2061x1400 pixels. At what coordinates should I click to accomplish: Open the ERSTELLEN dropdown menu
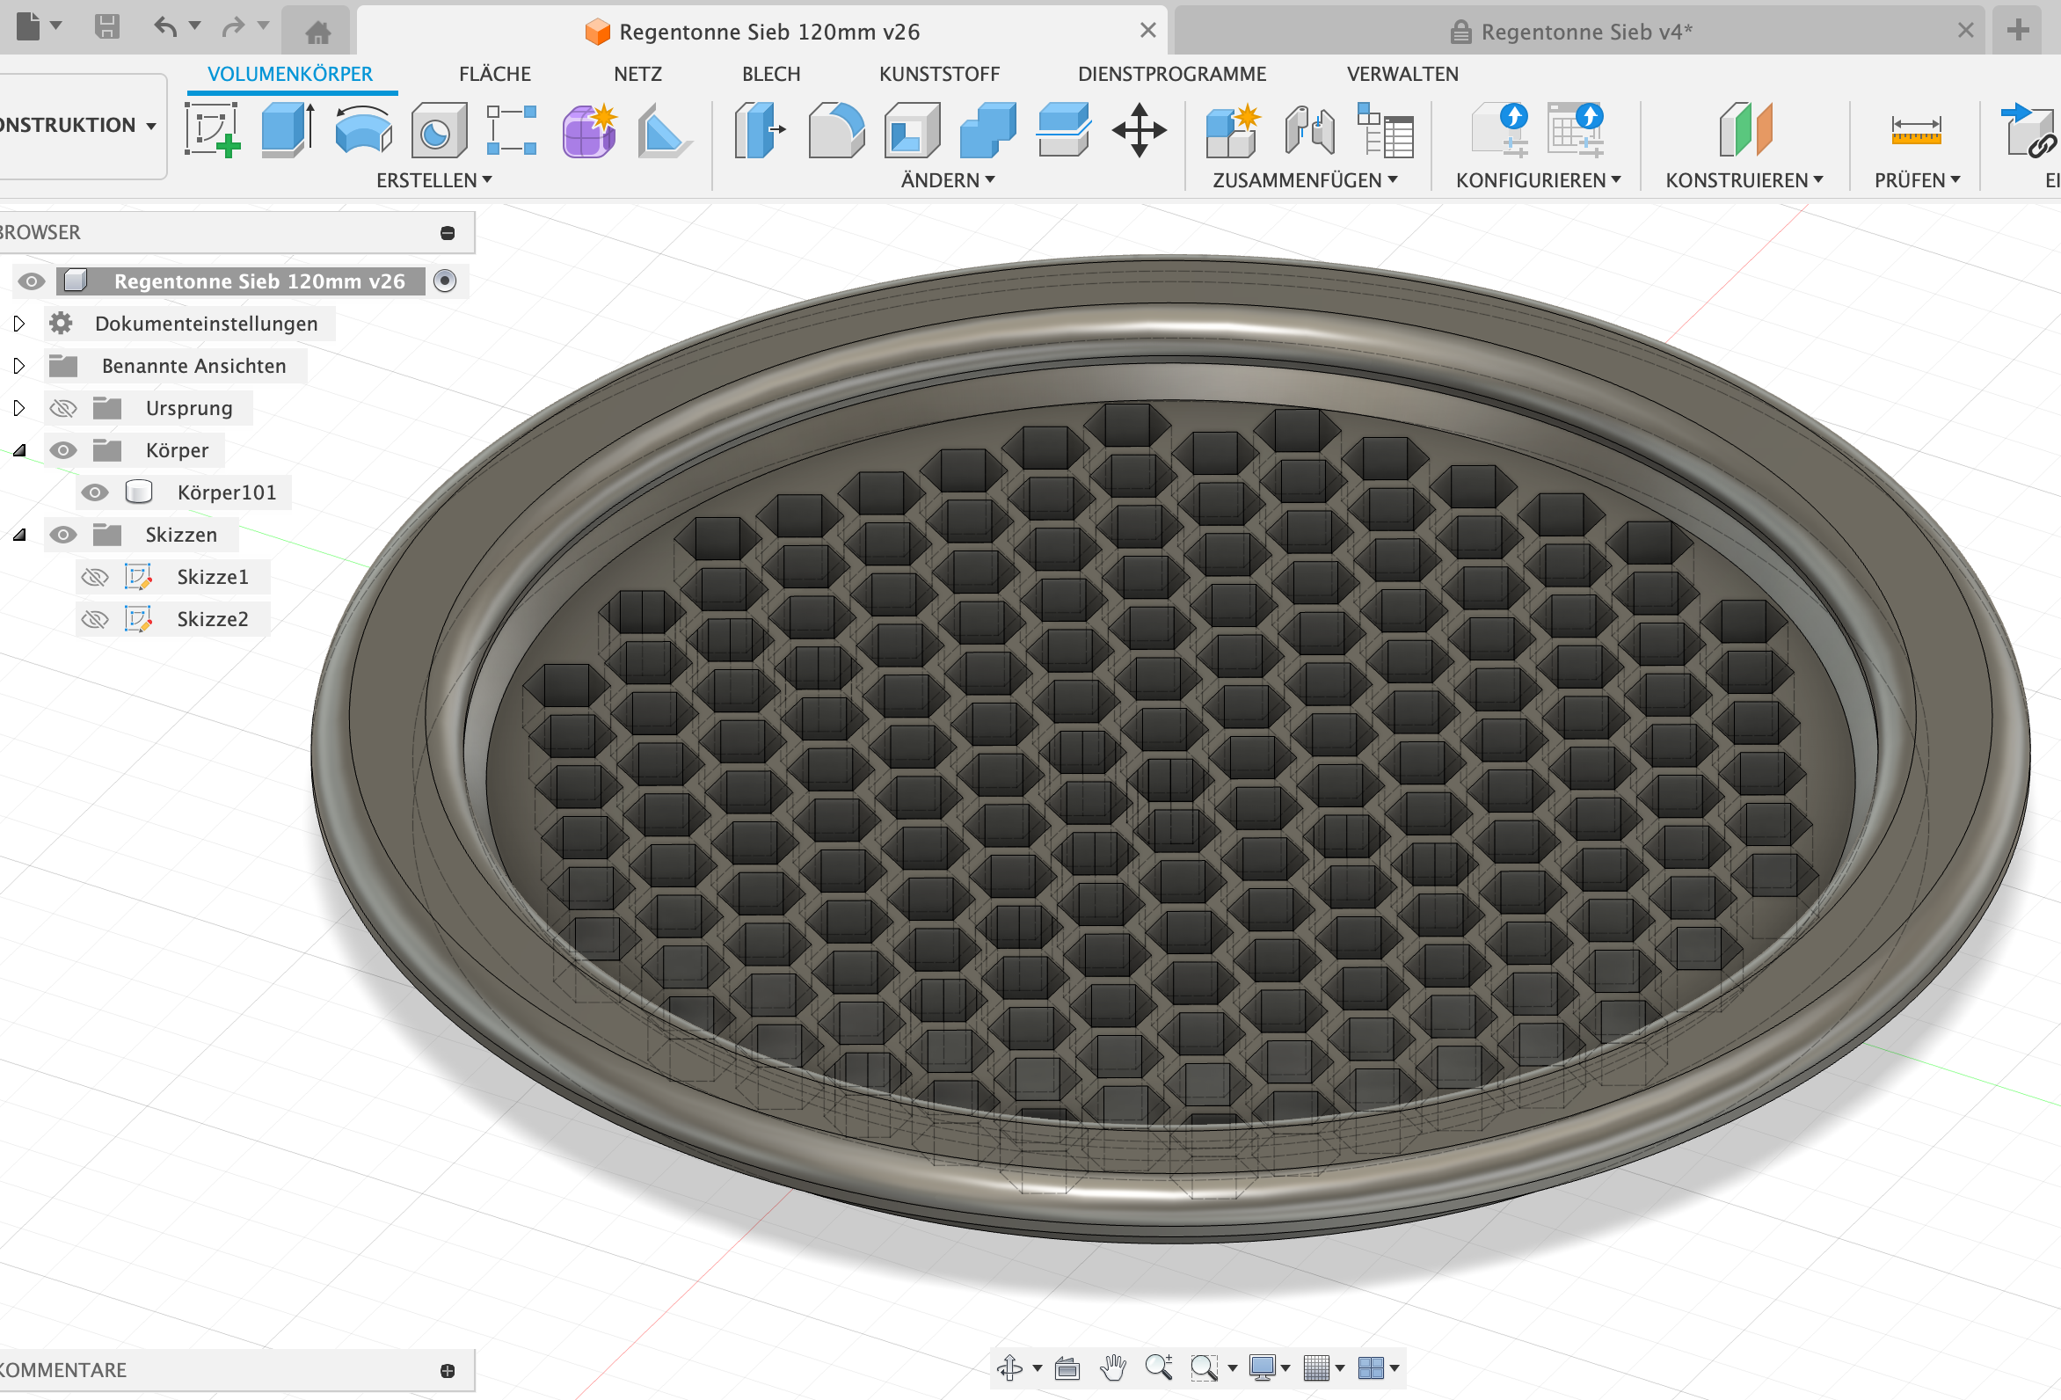433,180
